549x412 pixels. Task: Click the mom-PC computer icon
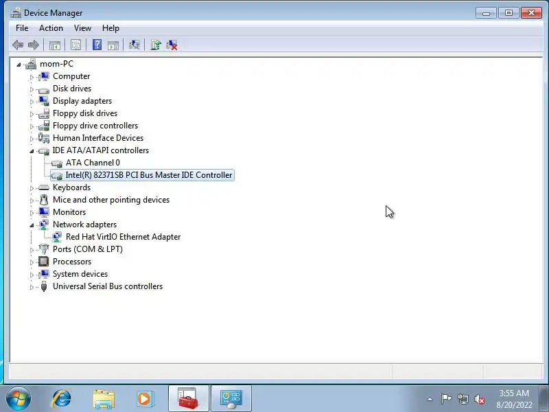(x=31, y=64)
